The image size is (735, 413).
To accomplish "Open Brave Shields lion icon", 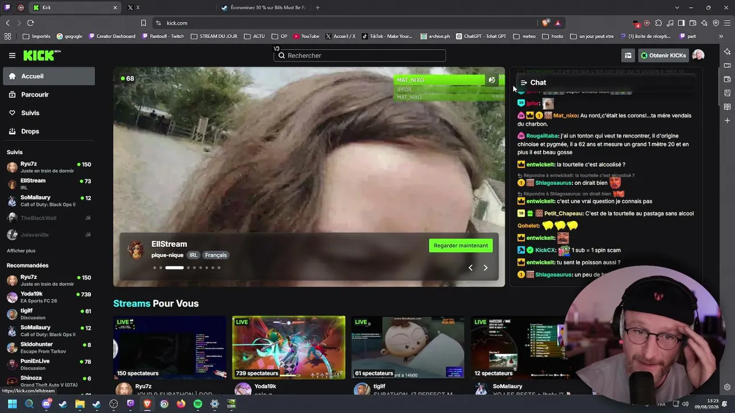I will [x=545, y=23].
